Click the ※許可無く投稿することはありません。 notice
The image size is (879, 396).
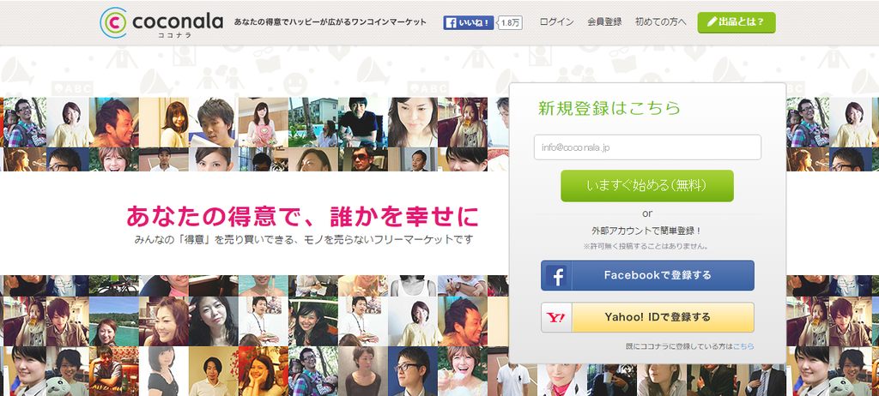pyautogui.click(x=647, y=246)
